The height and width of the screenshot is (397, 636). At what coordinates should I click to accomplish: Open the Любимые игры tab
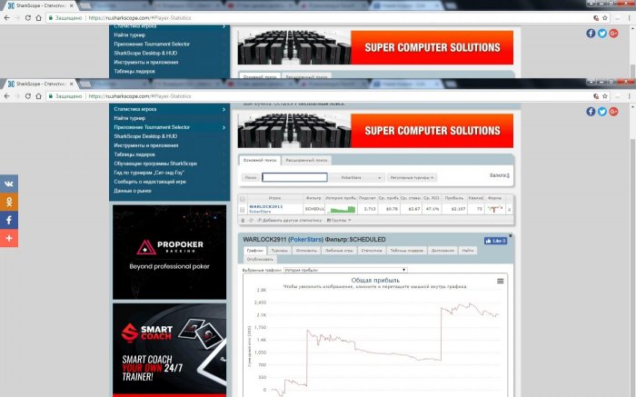(x=339, y=251)
